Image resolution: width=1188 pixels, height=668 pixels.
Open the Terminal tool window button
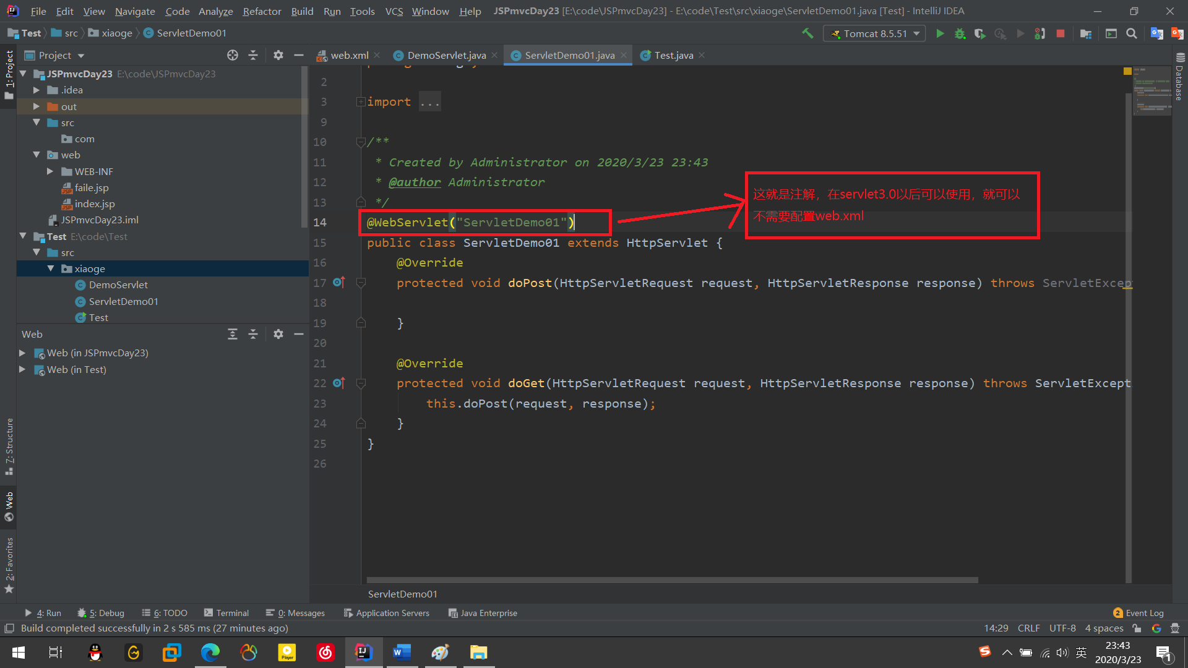click(x=226, y=613)
